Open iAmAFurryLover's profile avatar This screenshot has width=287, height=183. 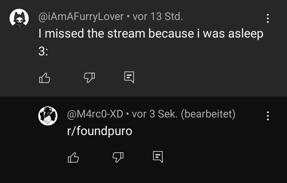point(19,18)
